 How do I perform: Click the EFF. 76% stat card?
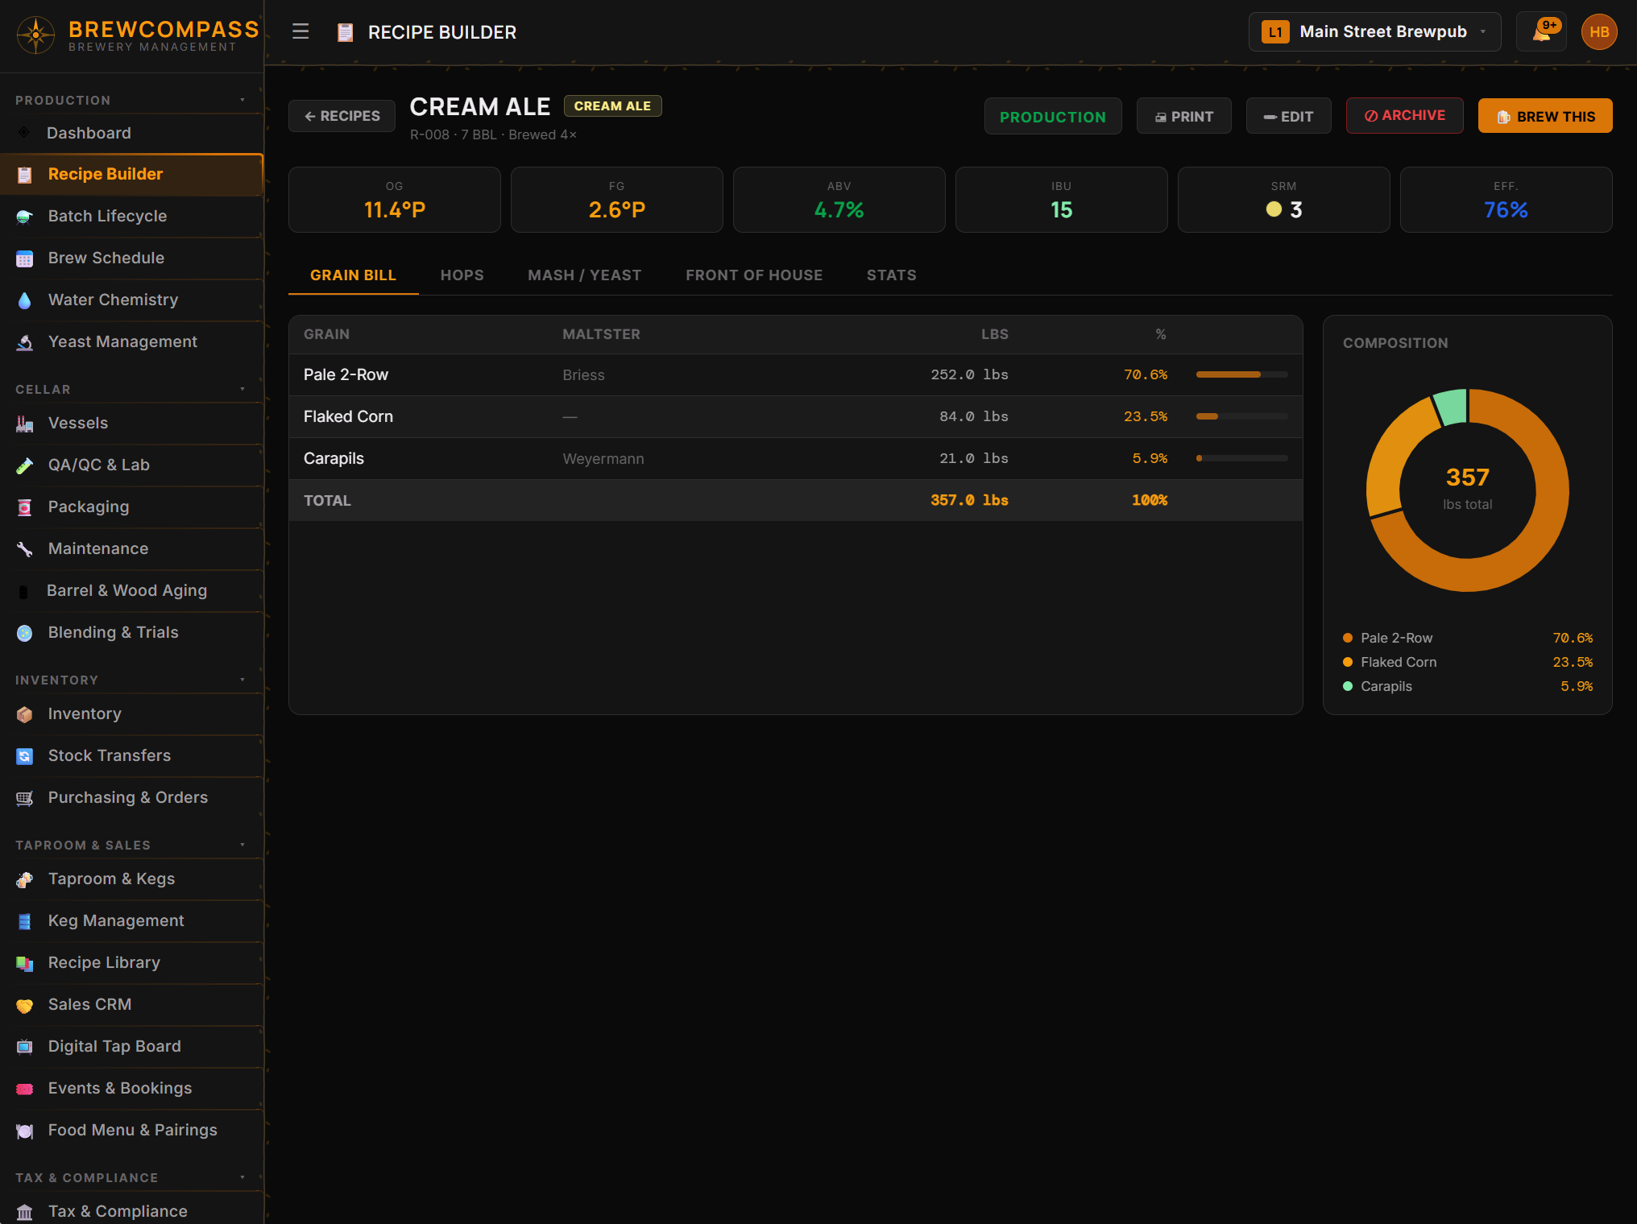tap(1506, 200)
